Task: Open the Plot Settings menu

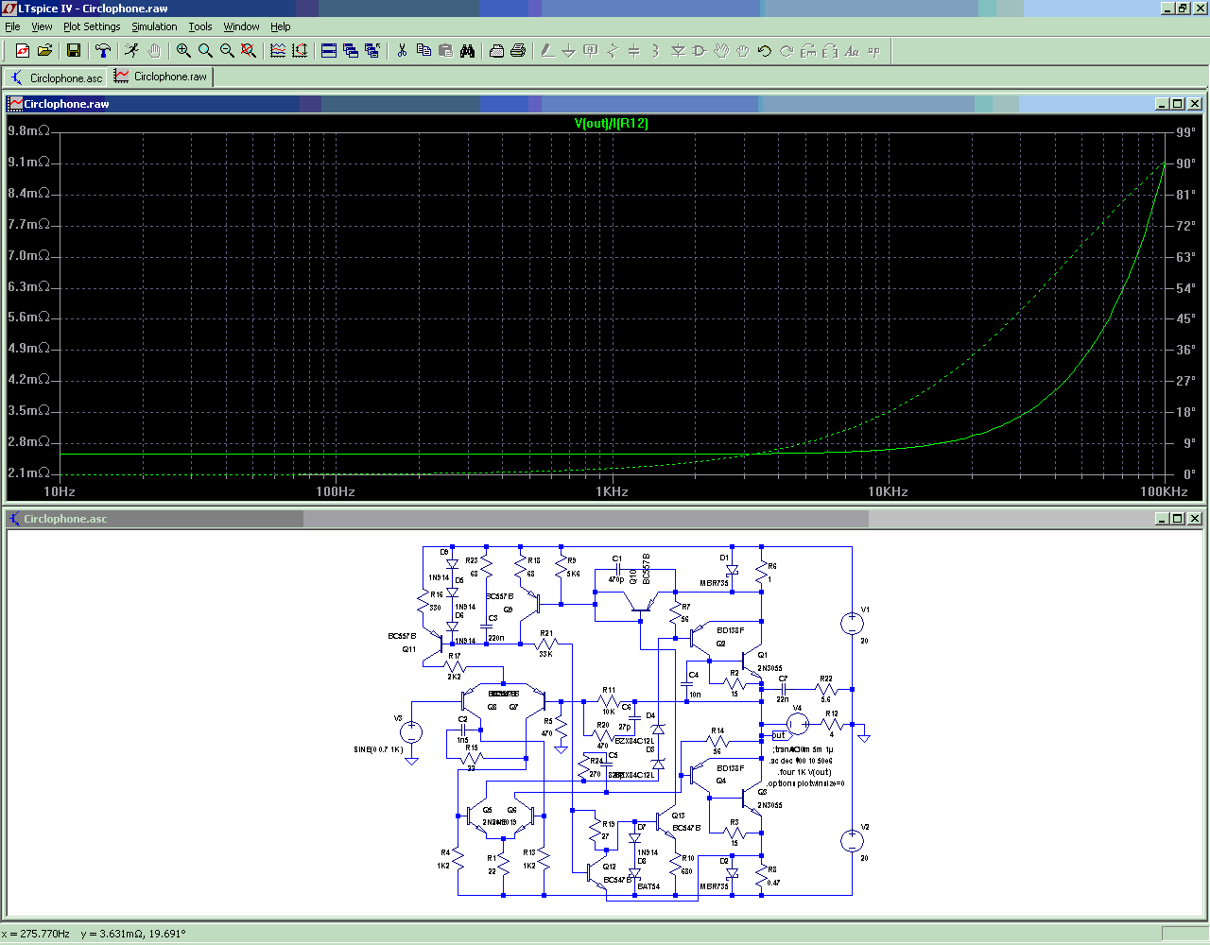Action: click(x=92, y=26)
